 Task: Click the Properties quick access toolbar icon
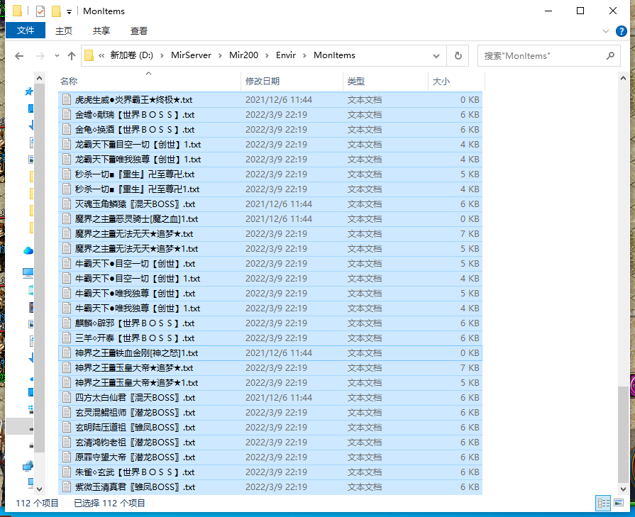(x=40, y=11)
